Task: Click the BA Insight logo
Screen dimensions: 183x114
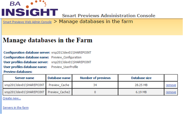Action: pos(29,9)
